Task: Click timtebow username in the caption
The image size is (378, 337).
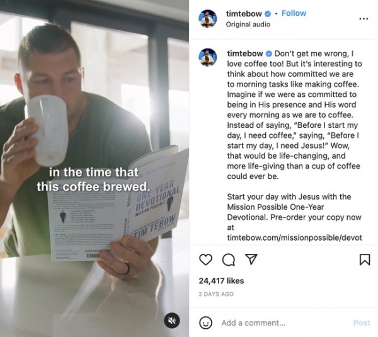Action: [x=245, y=54]
